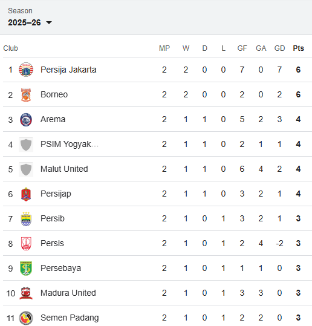Click the Persib club crest
This screenshot has height=326, width=312.
[x=26, y=219]
